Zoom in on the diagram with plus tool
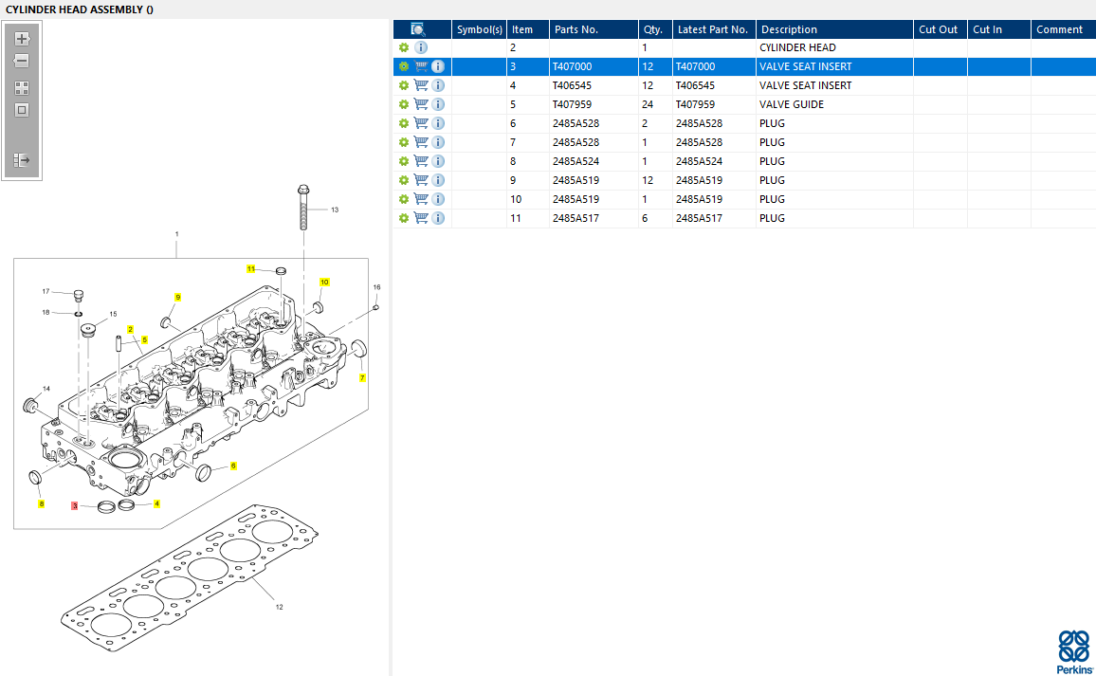This screenshot has height=676, width=1096. pyautogui.click(x=22, y=39)
